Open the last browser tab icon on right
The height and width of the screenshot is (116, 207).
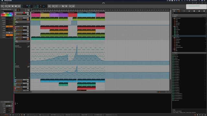point(204,11)
